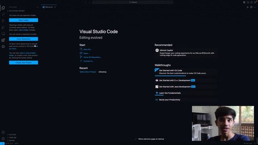Open Get Started with C++ Development

pos(185,81)
